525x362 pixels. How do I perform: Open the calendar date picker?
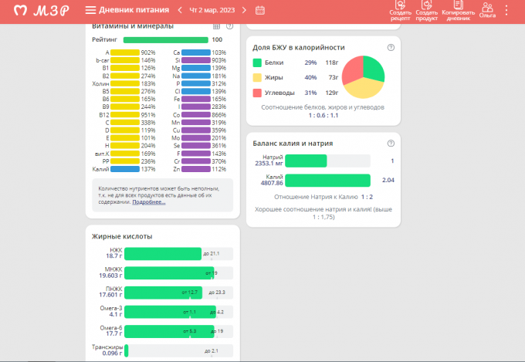pyautogui.click(x=260, y=10)
